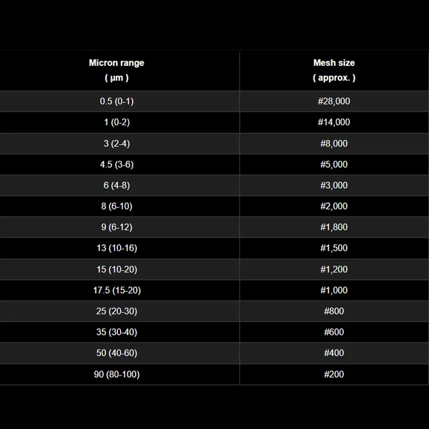Select the 0.5 (0-1) micron cell
The width and height of the screenshot is (429, 429).
pyautogui.click(x=116, y=101)
